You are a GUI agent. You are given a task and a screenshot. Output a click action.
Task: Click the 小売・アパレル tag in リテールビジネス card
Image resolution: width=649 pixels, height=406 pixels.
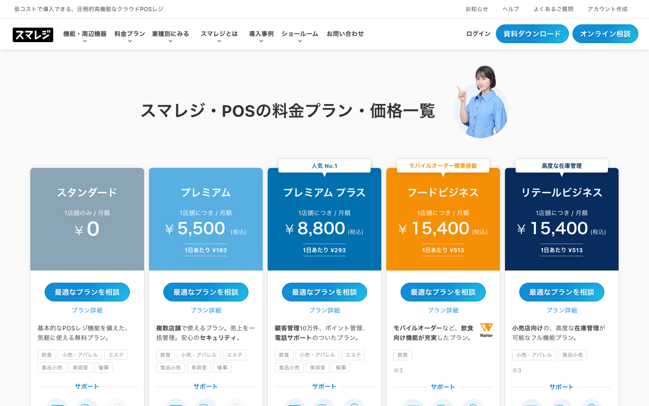[534, 355]
